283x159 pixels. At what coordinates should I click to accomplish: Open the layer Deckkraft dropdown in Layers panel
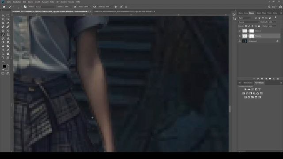pyautogui.click(x=275, y=22)
